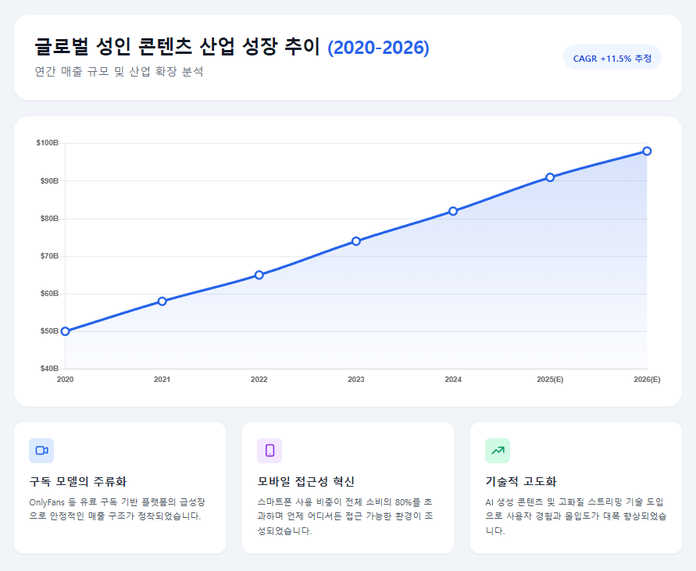
Task: Click the CAGR +11.5% badge
Action: (x=612, y=58)
